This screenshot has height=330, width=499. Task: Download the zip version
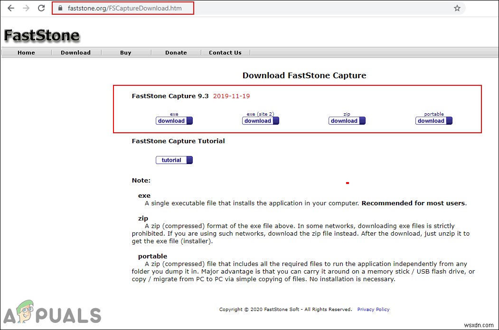coord(347,121)
